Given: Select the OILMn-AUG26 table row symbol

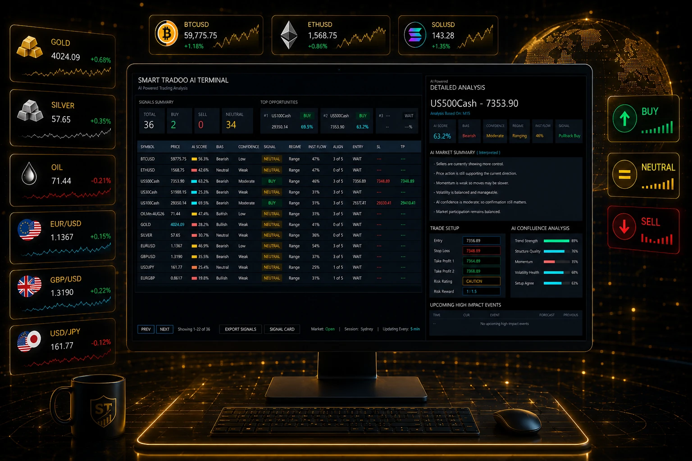Looking at the screenshot, I should [152, 214].
